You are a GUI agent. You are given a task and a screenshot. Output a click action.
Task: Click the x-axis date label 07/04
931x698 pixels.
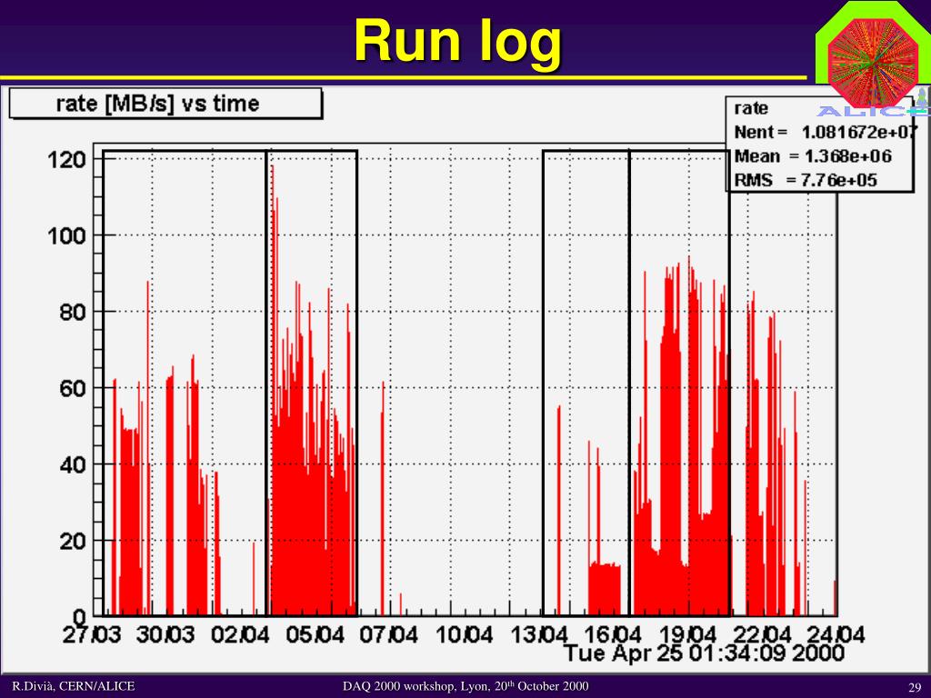(389, 634)
